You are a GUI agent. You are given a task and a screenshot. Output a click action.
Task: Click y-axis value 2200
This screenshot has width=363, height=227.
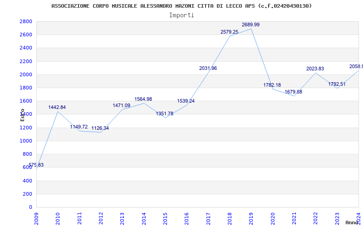coord(26,61)
